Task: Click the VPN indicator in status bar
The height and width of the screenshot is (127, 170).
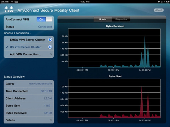Action: tap(16, 2)
